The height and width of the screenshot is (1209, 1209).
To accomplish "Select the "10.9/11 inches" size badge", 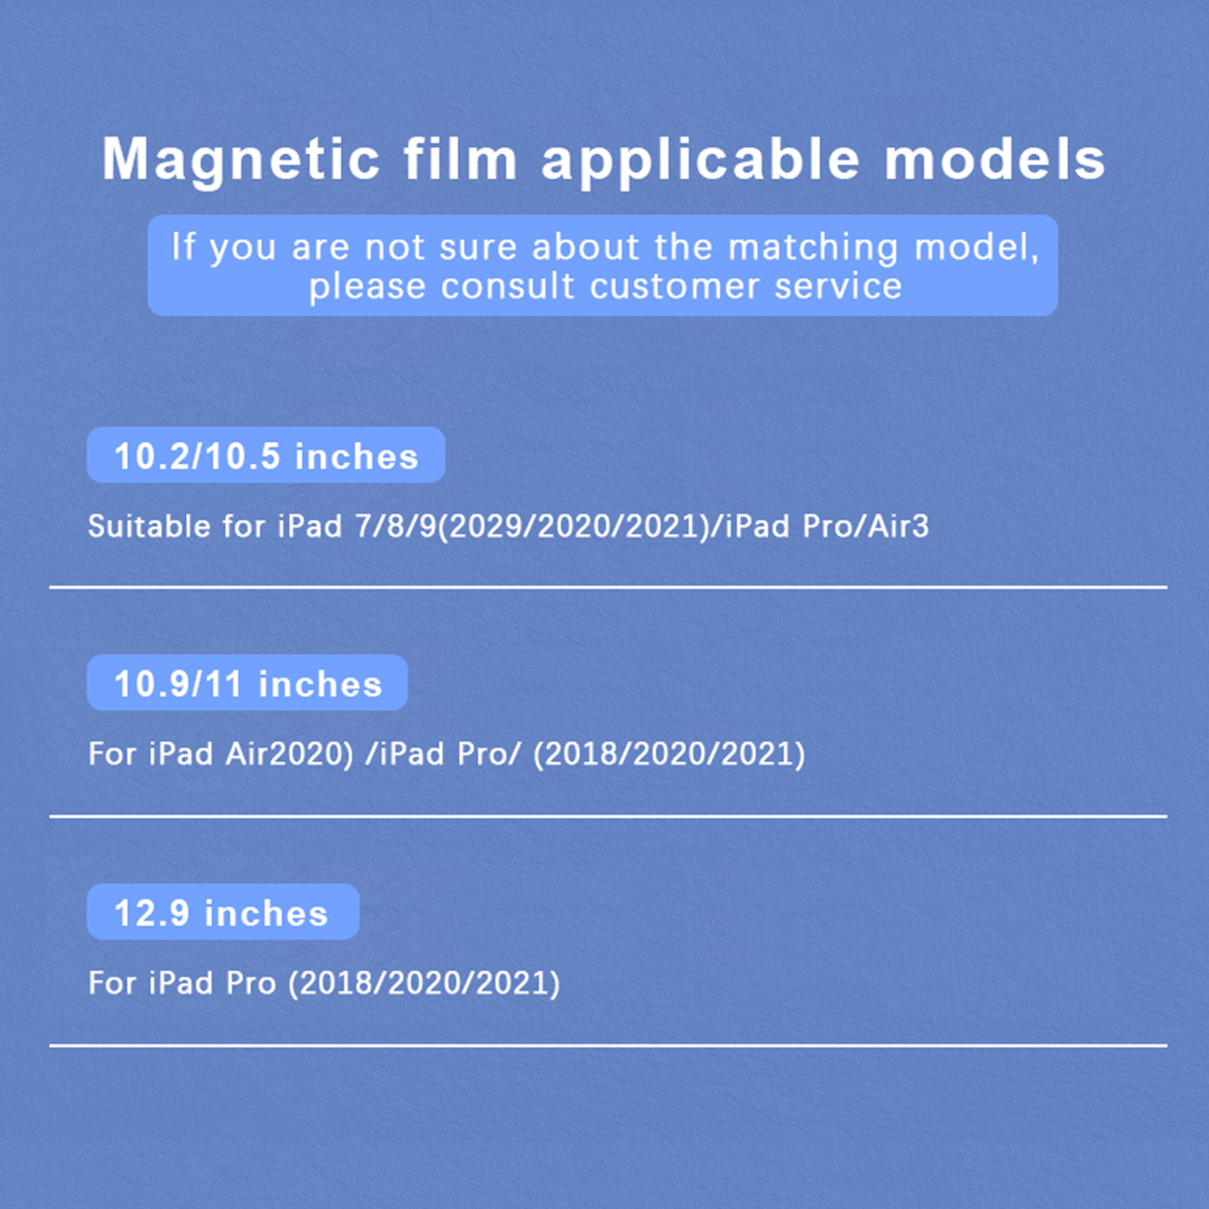I will 247,683.
